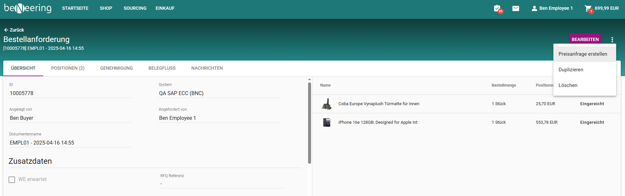
Task: Click the Zurück back arrow
Action: pyautogui.click(x=6, y=30)
